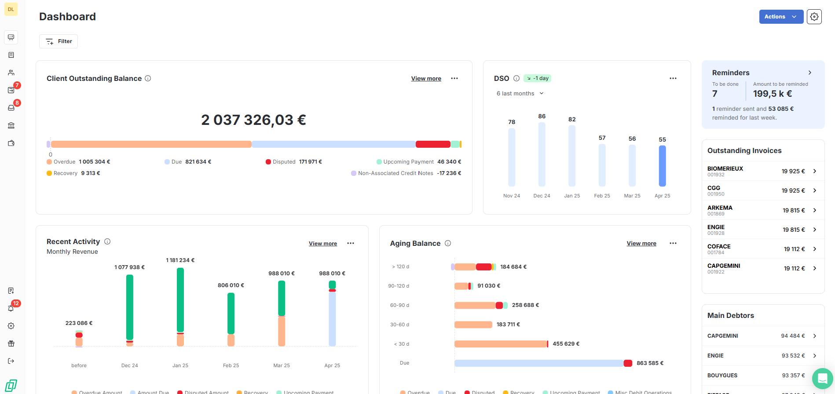
Task: Open the three-dot menu on Aging Balance
Action: pyautogui.click(x=673, y=243)
